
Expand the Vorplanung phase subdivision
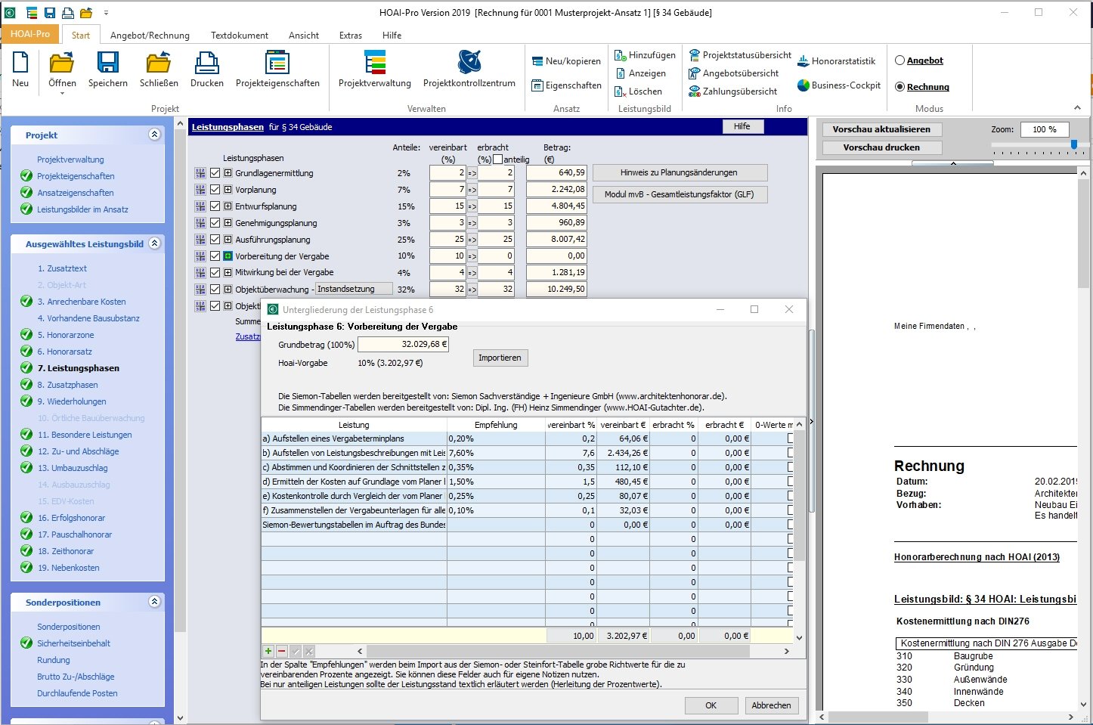[228, 190]
